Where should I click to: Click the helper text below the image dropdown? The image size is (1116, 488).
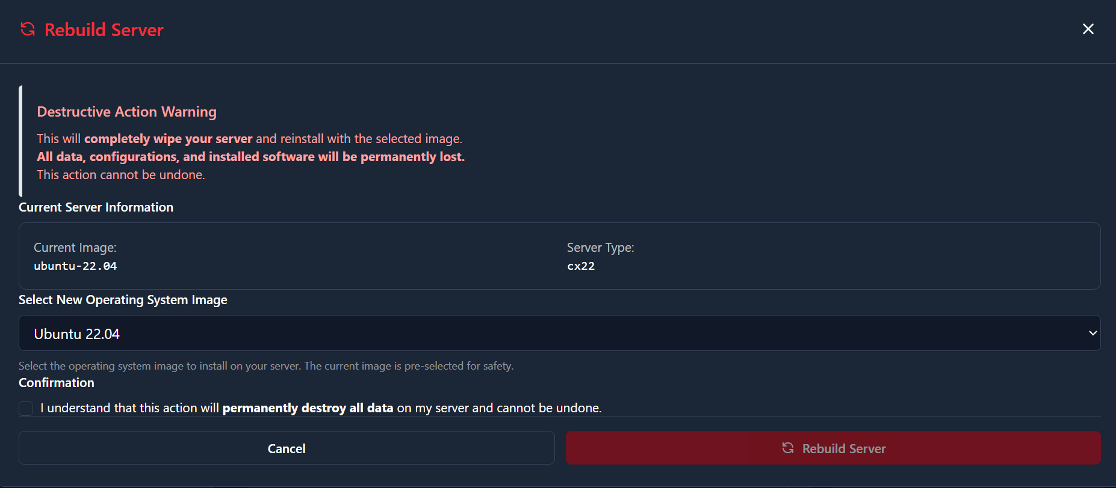pyautogui.click(x=265, y=366)
